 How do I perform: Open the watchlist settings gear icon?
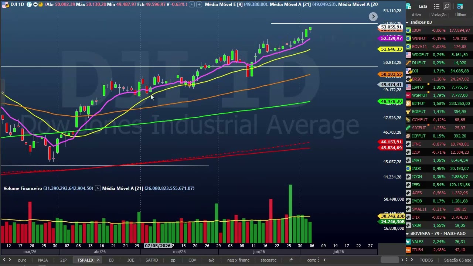(x=460, y=6)
